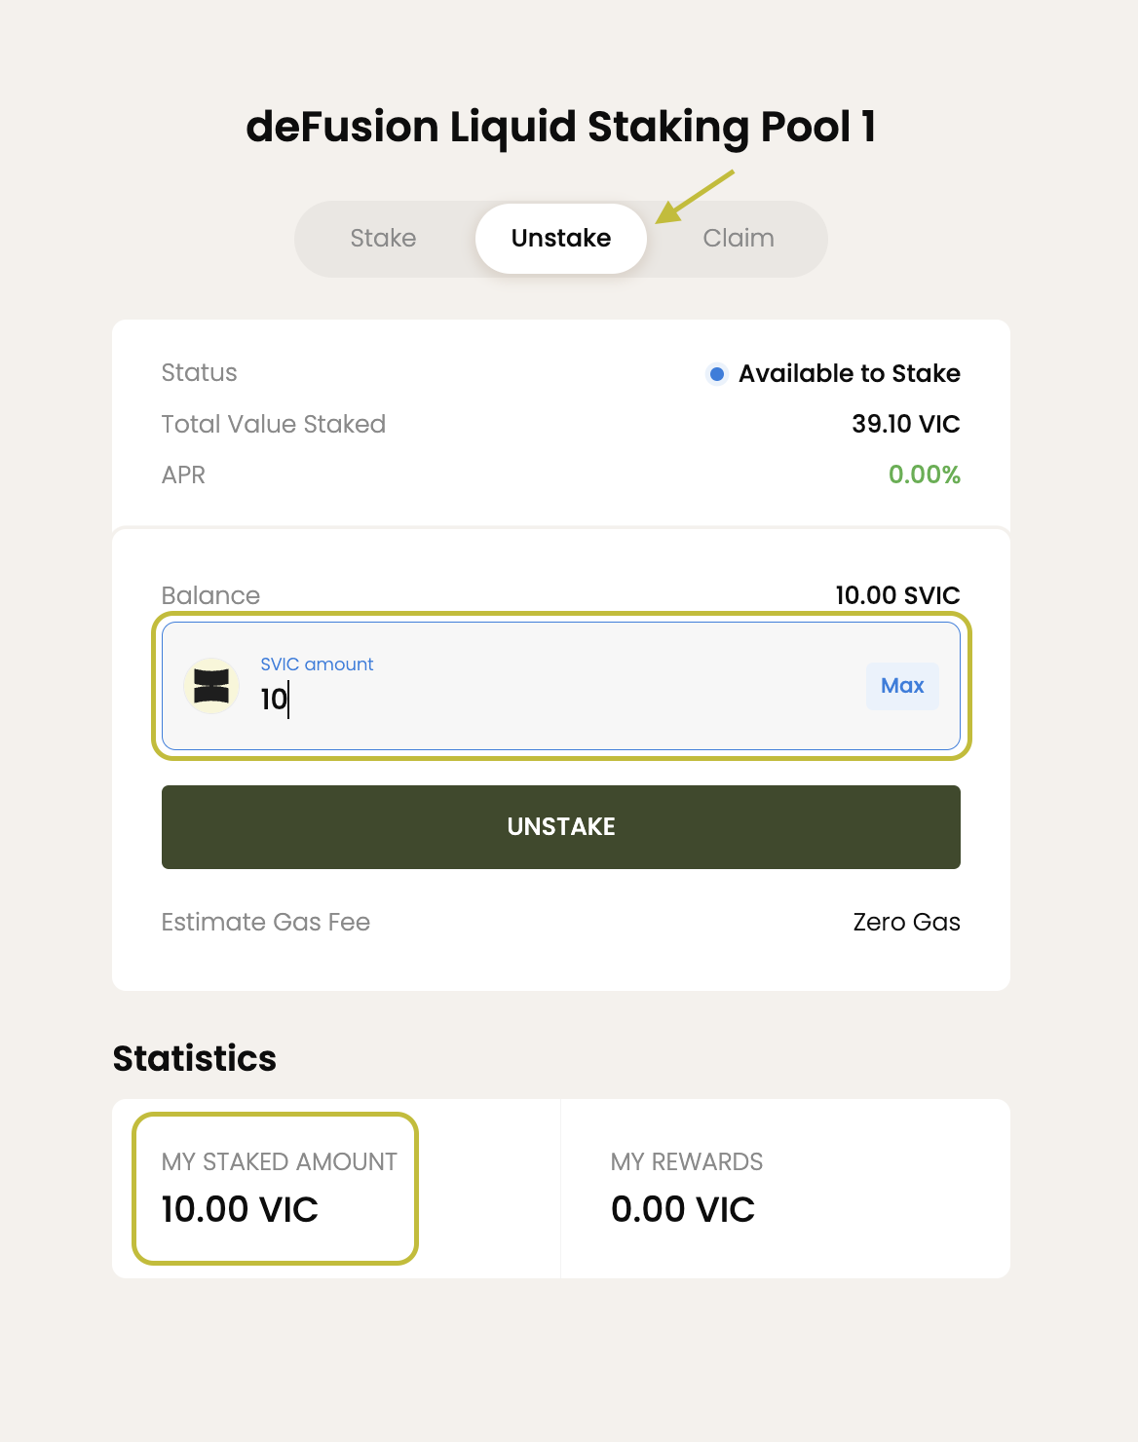Viewport: 1138px width, 1442px height.
Task: Click the Max button in amount field
Action: click(902, 686)
